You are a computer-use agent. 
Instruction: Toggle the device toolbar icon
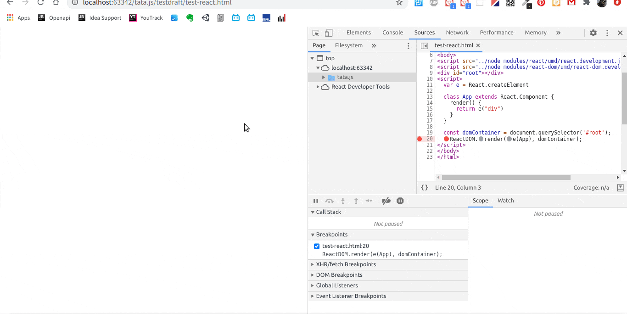point(329,33)
